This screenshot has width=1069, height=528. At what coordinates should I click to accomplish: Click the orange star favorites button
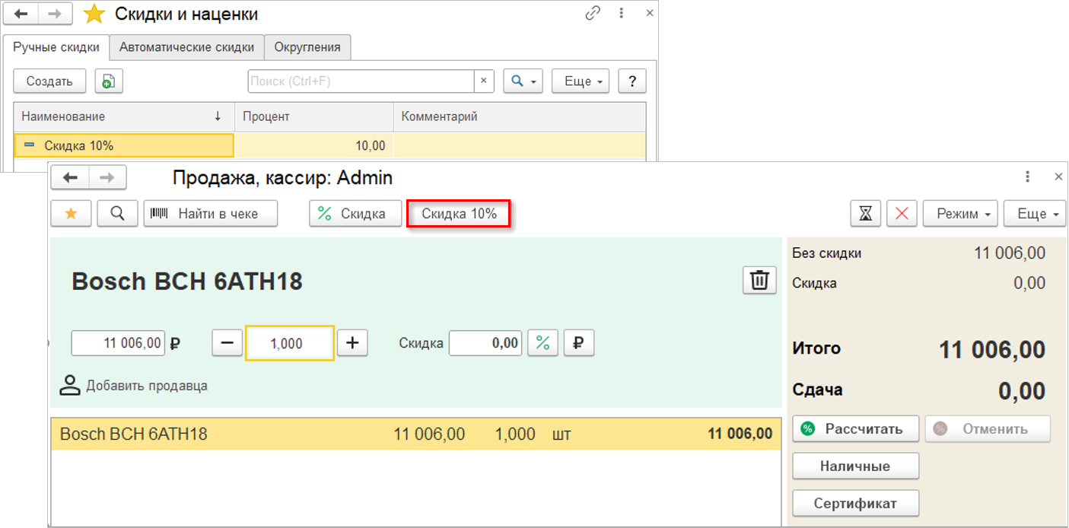[x=72, y=214]
